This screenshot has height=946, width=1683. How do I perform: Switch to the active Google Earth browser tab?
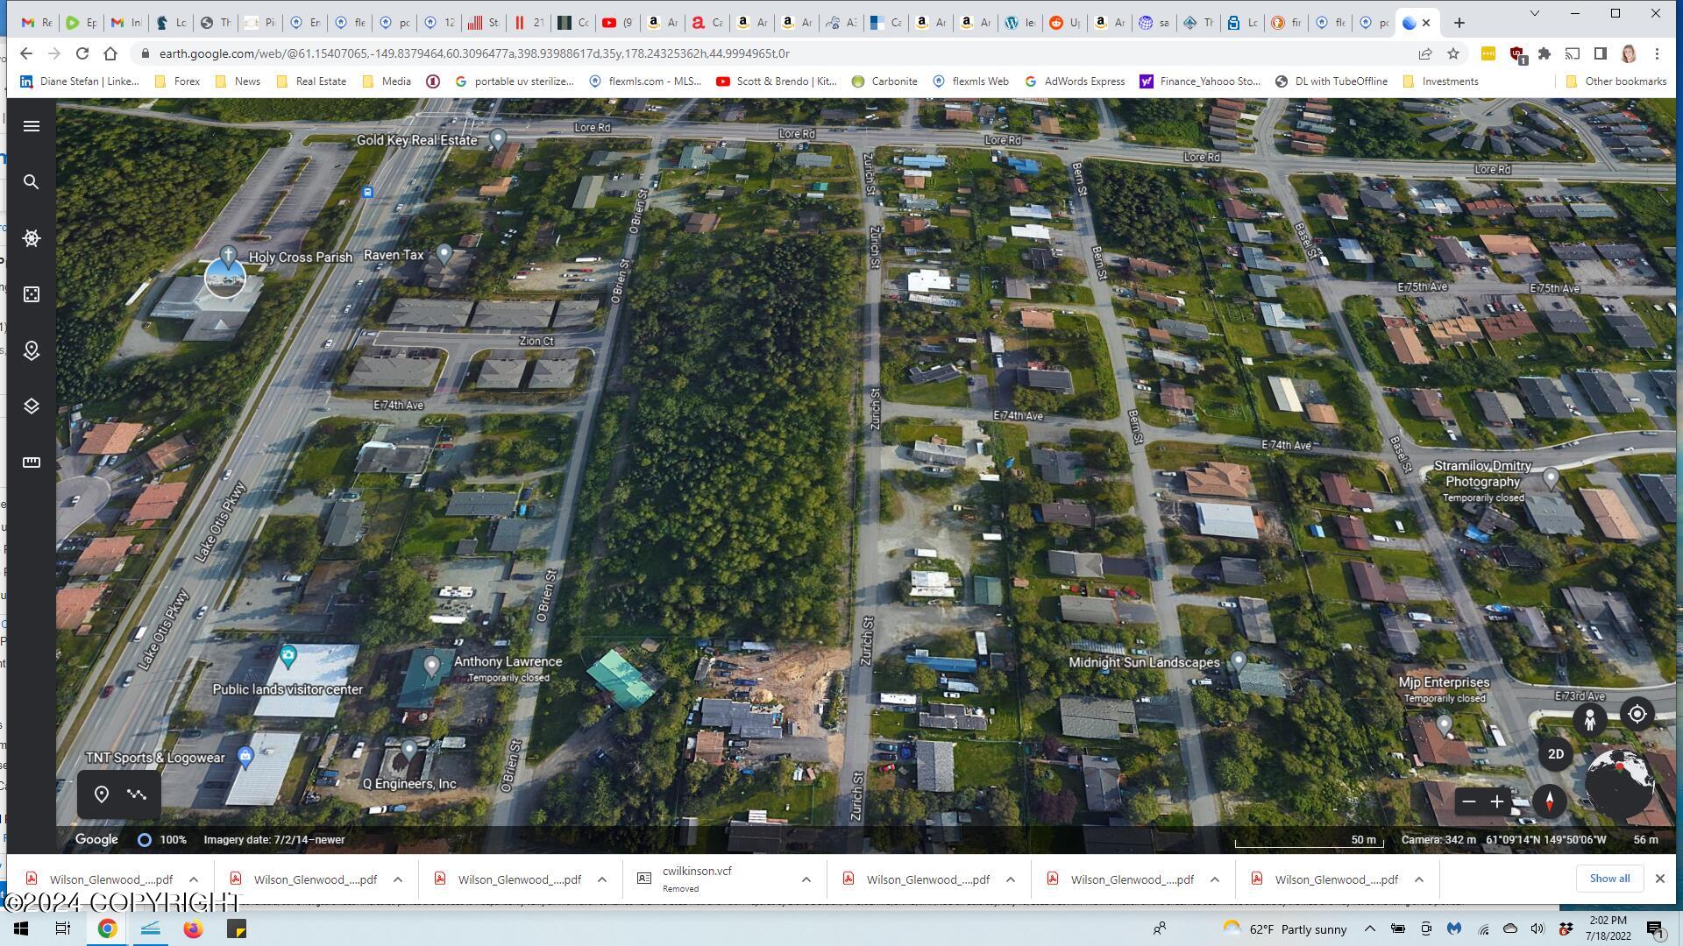click(x=1411, y=23)
